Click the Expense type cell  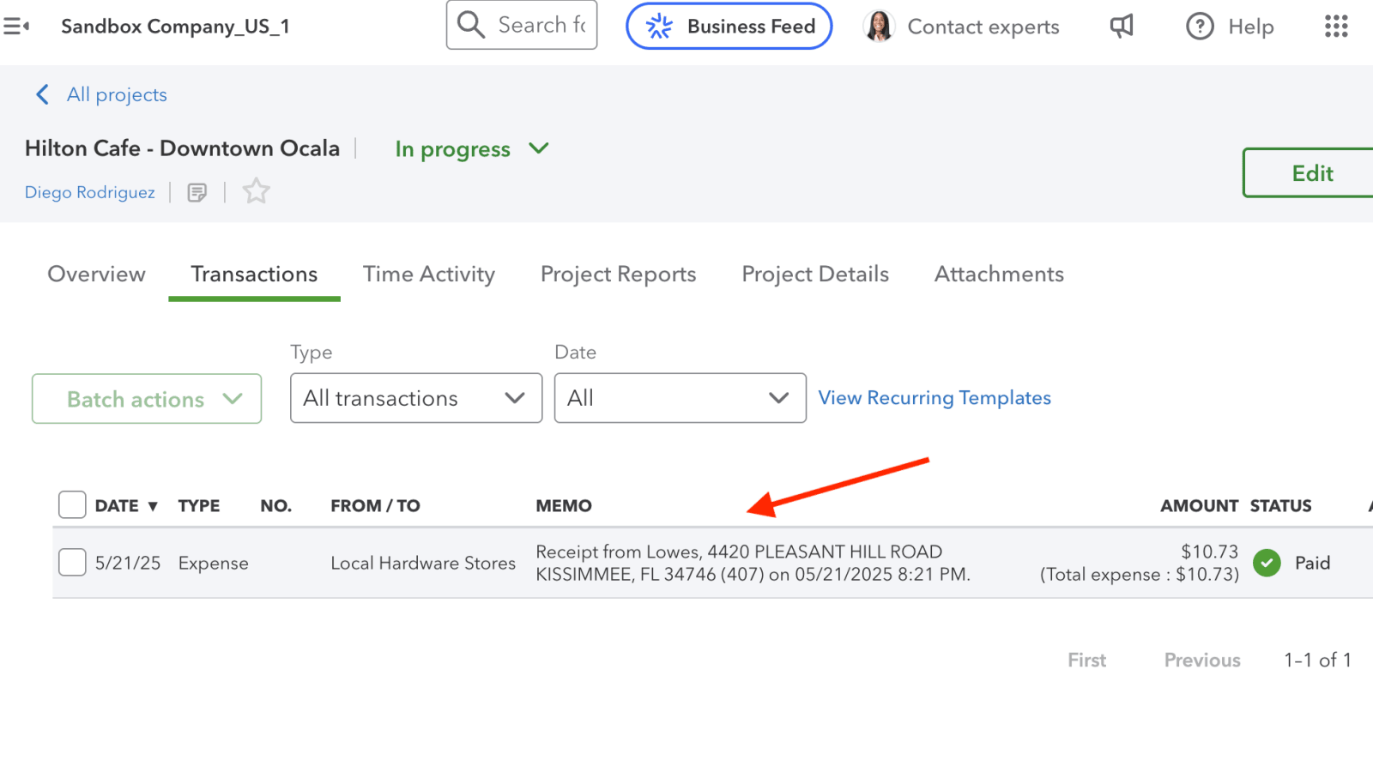pyautogui.click(x=214, y=564)
